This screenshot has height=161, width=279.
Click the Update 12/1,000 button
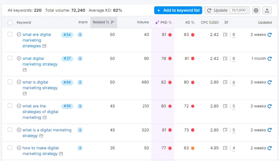pos(227,10)
